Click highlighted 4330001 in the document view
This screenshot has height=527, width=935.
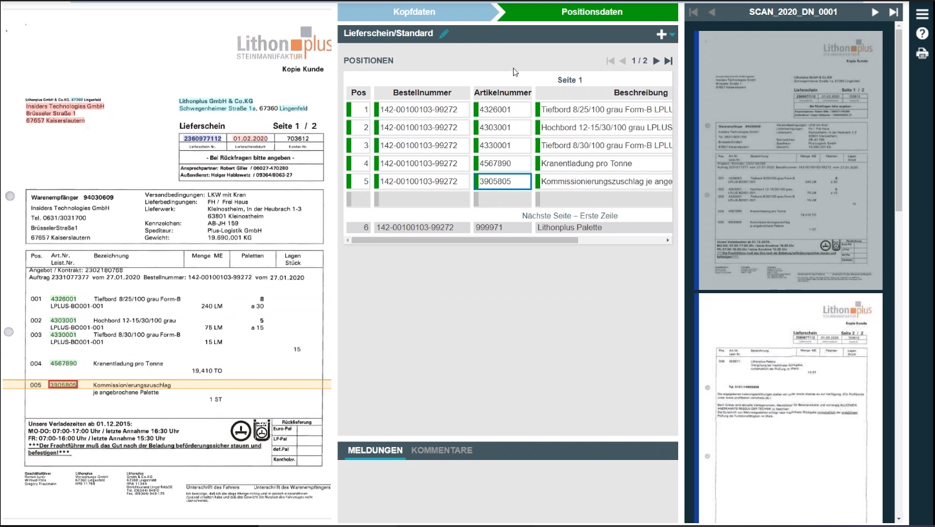point(63,334)
